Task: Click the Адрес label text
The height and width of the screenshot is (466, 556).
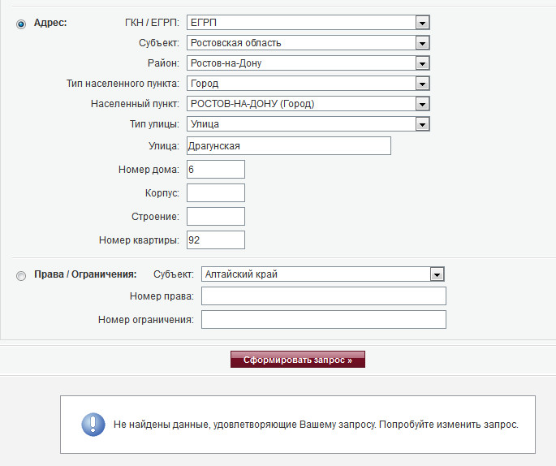Action: pyautogui.click(x=50, y=23)
